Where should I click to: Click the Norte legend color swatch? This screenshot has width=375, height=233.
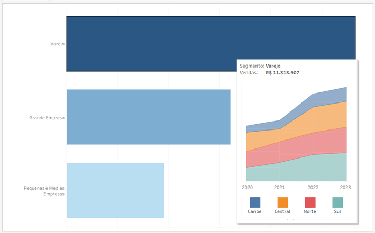pyautogui.click(x=310, y=202)
